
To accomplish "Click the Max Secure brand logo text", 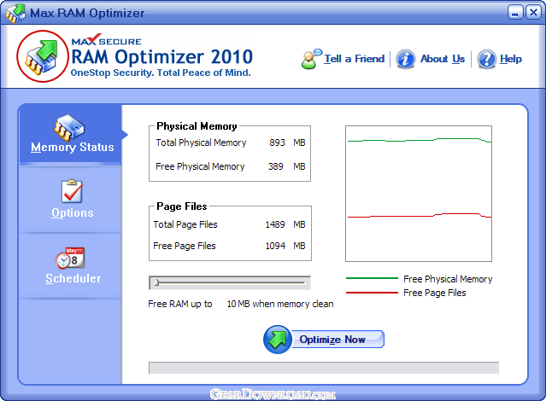I will click(x=106, y=40).
